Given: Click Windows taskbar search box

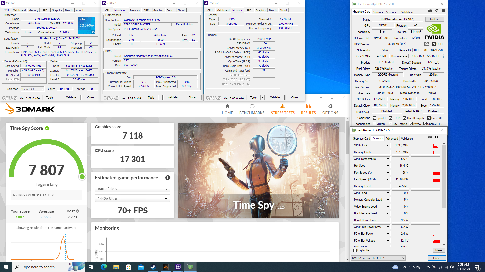Looking at the screenshot, I should point(48,267).
